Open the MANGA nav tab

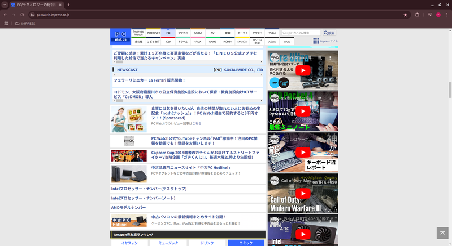click(x=242, y=42)
